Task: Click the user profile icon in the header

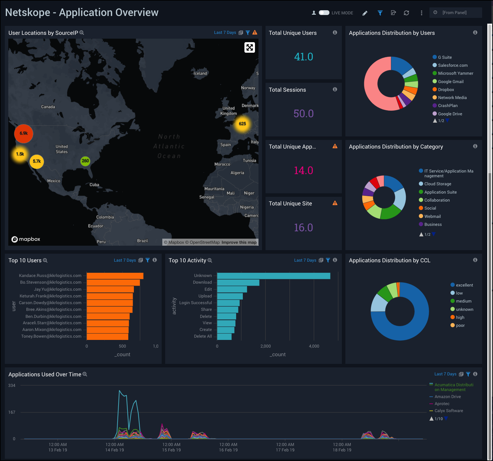Action: coord(314,13)
